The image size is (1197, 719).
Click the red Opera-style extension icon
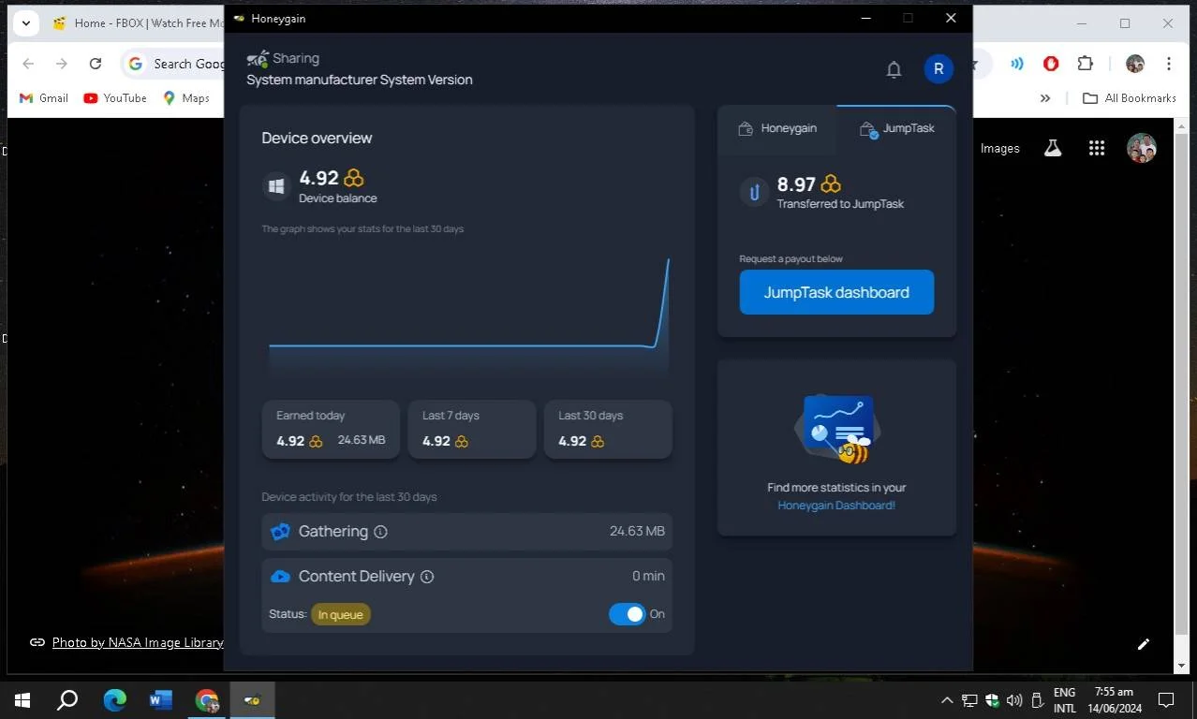pyautogui.click(x=1051, y=64)
